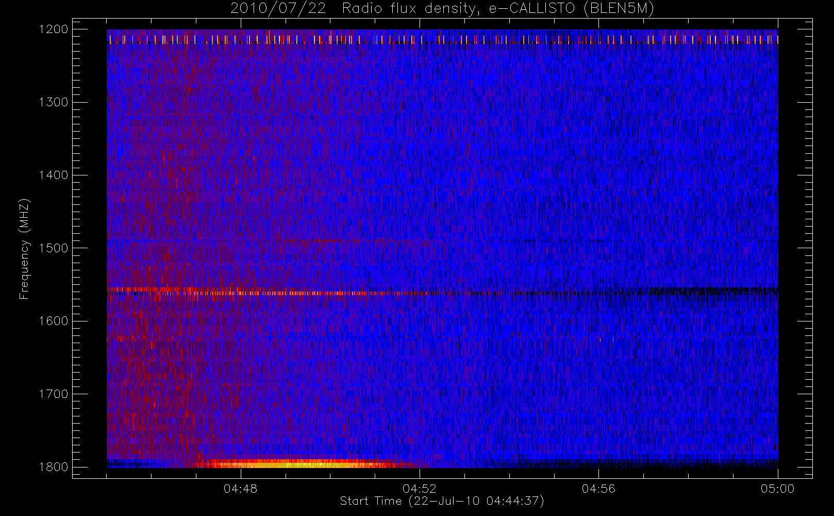This screenshot has height=516, width=834.
Task: Click the 'Start Time (22-Jul-10 04:44:37)' label
Action: (442, 501)
